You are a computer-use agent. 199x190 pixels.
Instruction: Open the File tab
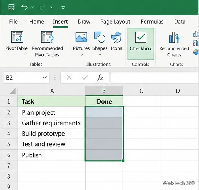point(13,22)
